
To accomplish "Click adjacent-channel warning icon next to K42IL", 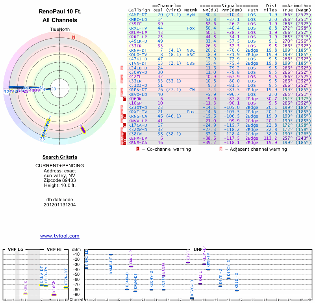I will pos(122,77).
